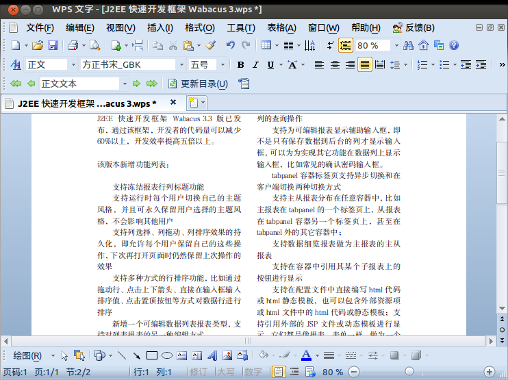The image size is (508, 380).
Task: Open print preview
Action: pyautogui.click(x=95, y=45)
